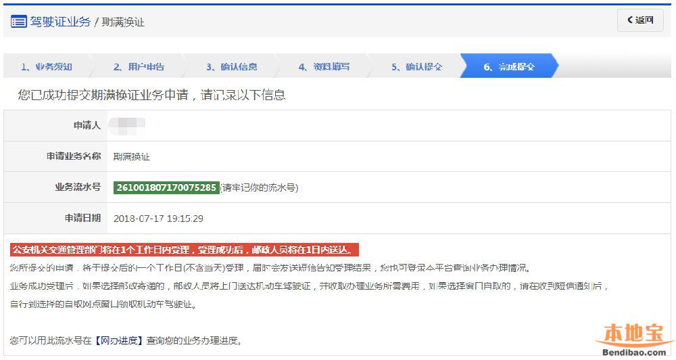Go to step 3 确认信息 tab

(x=231, y=67)
